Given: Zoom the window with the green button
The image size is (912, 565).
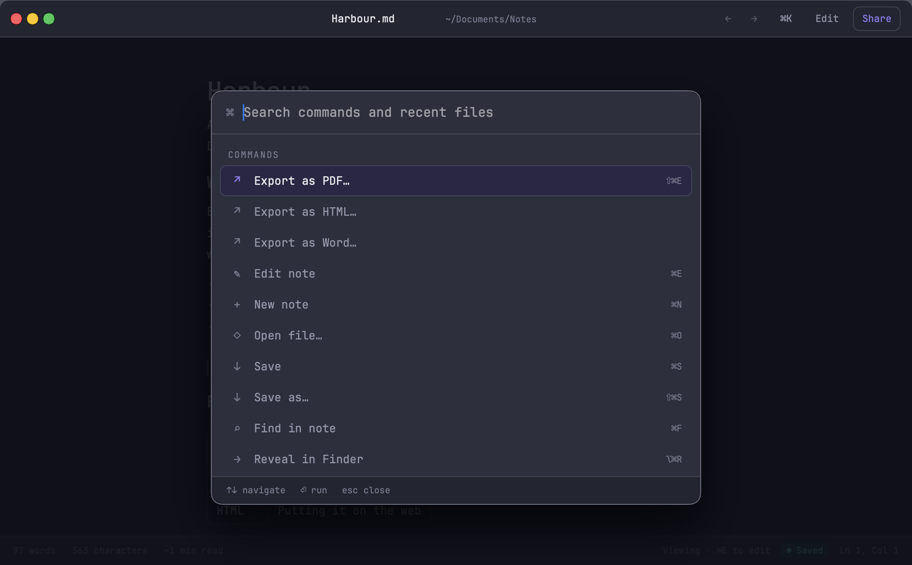Looking at the screenshot, I should click(x=49, y=19).
